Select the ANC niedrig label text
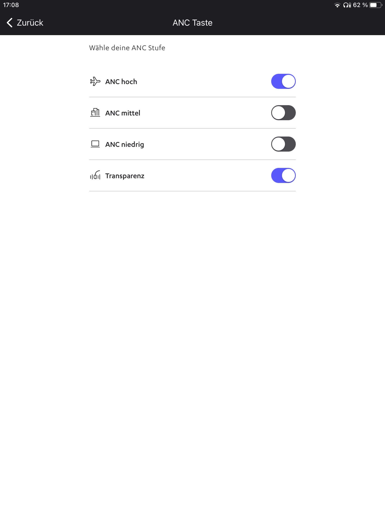This screenshot has height=514, width=385. pyautogui.click(x=125, y=144)
